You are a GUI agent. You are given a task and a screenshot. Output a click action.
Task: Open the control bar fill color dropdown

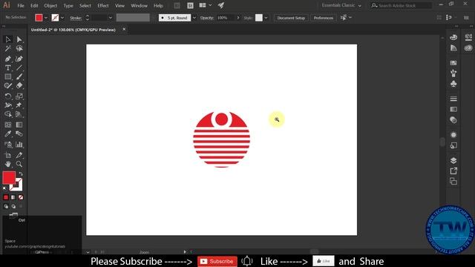tap(46, 18)
